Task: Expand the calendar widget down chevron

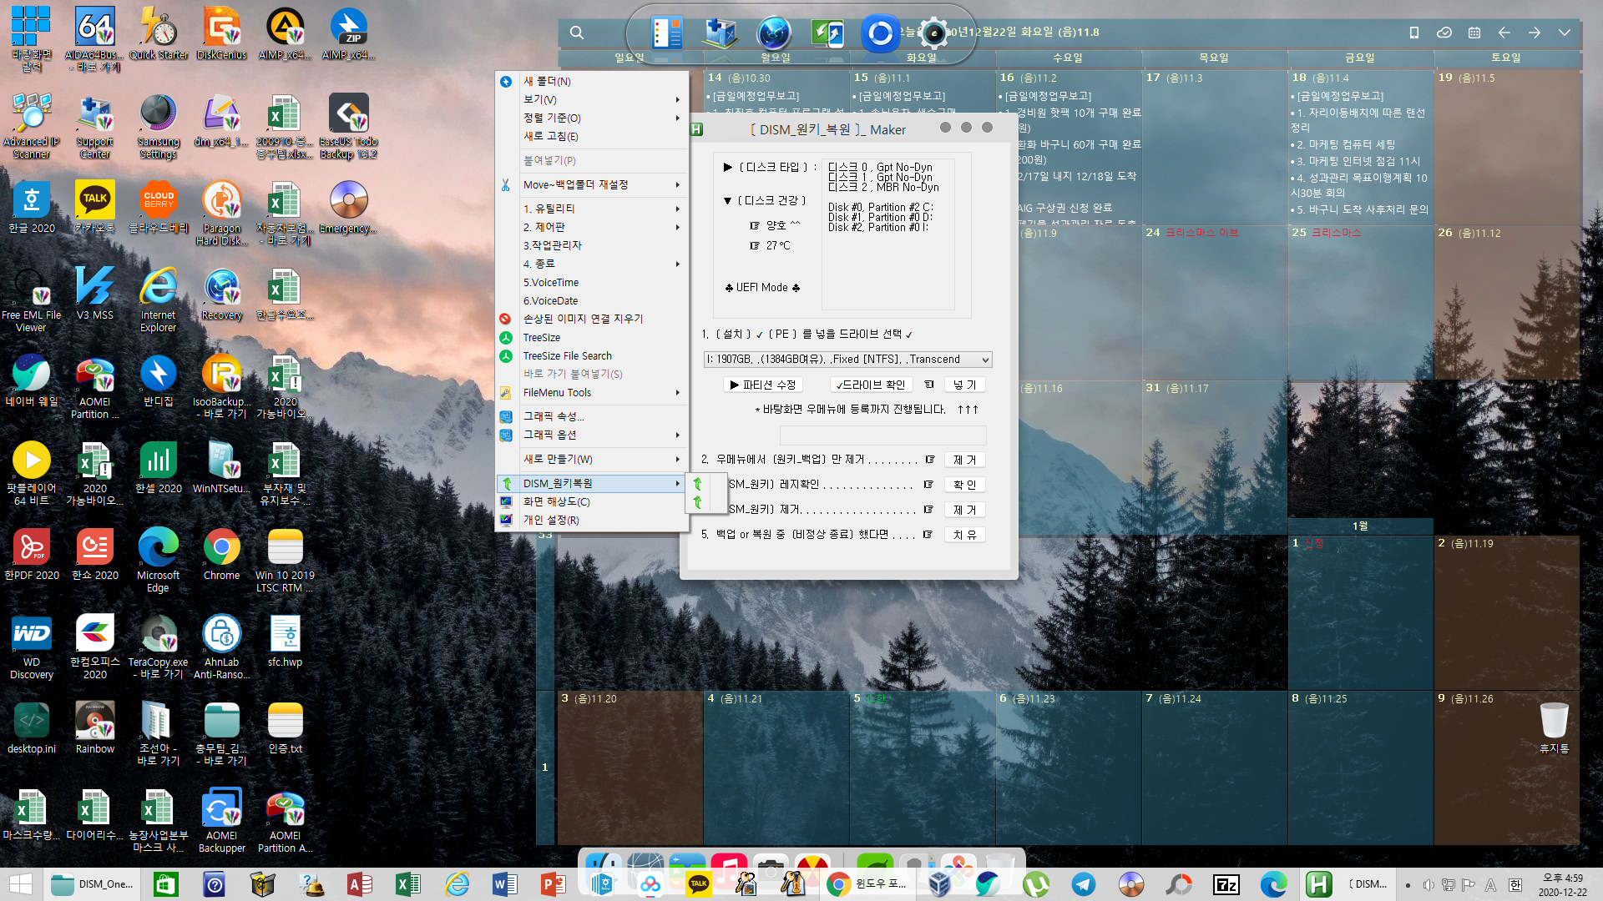Action: (1564, 33)
